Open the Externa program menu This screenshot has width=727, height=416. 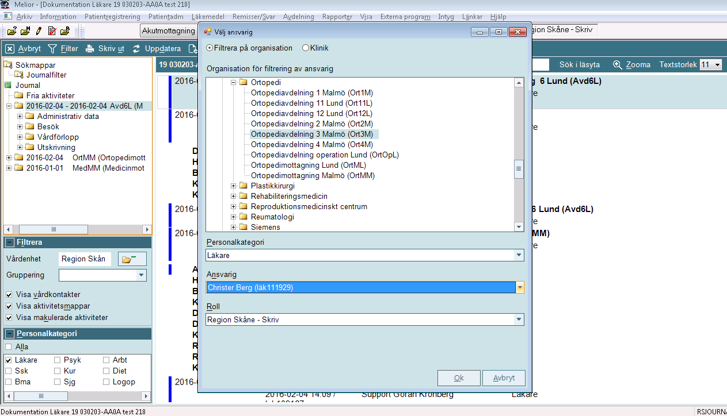[x=405, y=17]
